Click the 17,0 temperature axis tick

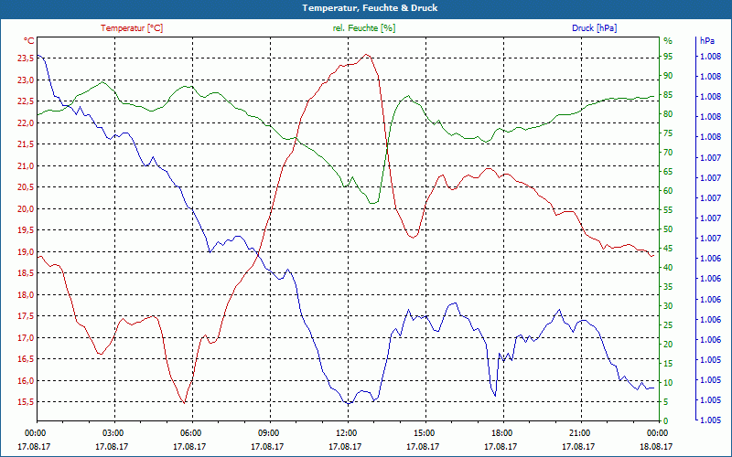click(26, 337)
